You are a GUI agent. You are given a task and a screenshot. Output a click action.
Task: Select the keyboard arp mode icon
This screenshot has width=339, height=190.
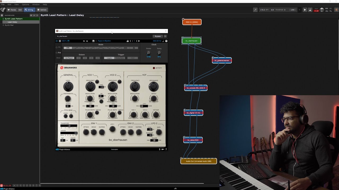pos(68,48)
